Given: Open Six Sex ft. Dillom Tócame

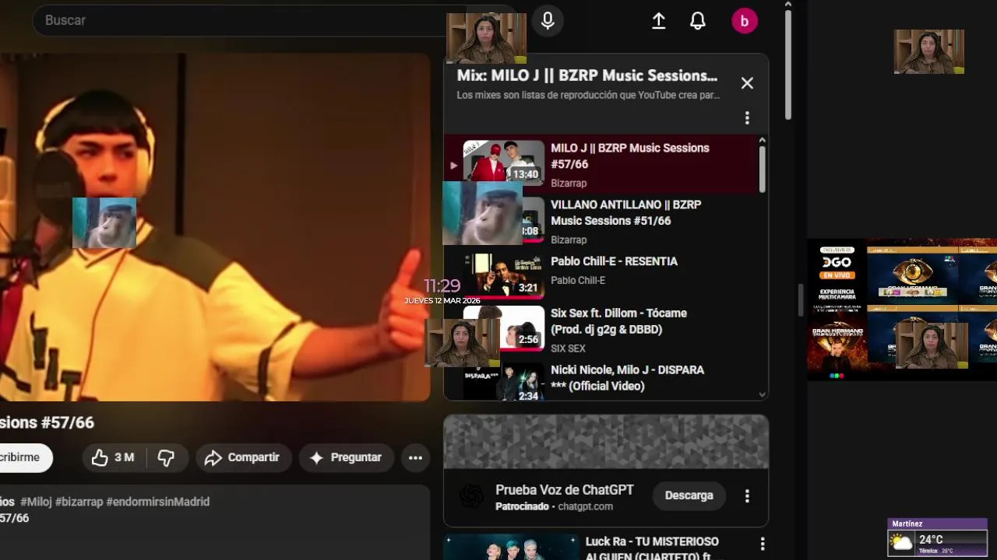Looking at the screenshot, I should 618,321.
